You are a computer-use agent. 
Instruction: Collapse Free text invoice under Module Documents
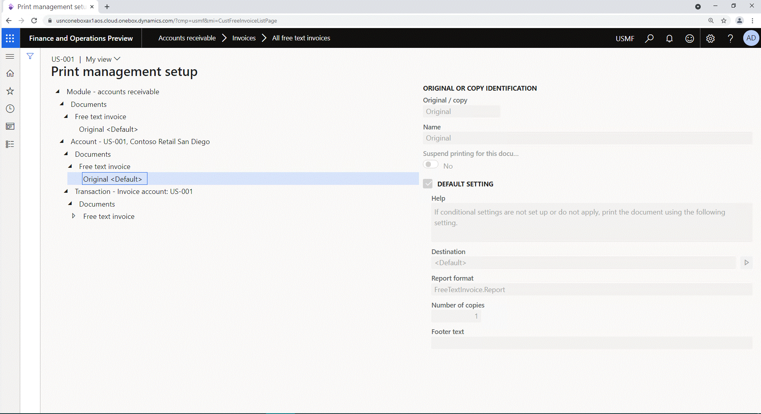[66, 116]
